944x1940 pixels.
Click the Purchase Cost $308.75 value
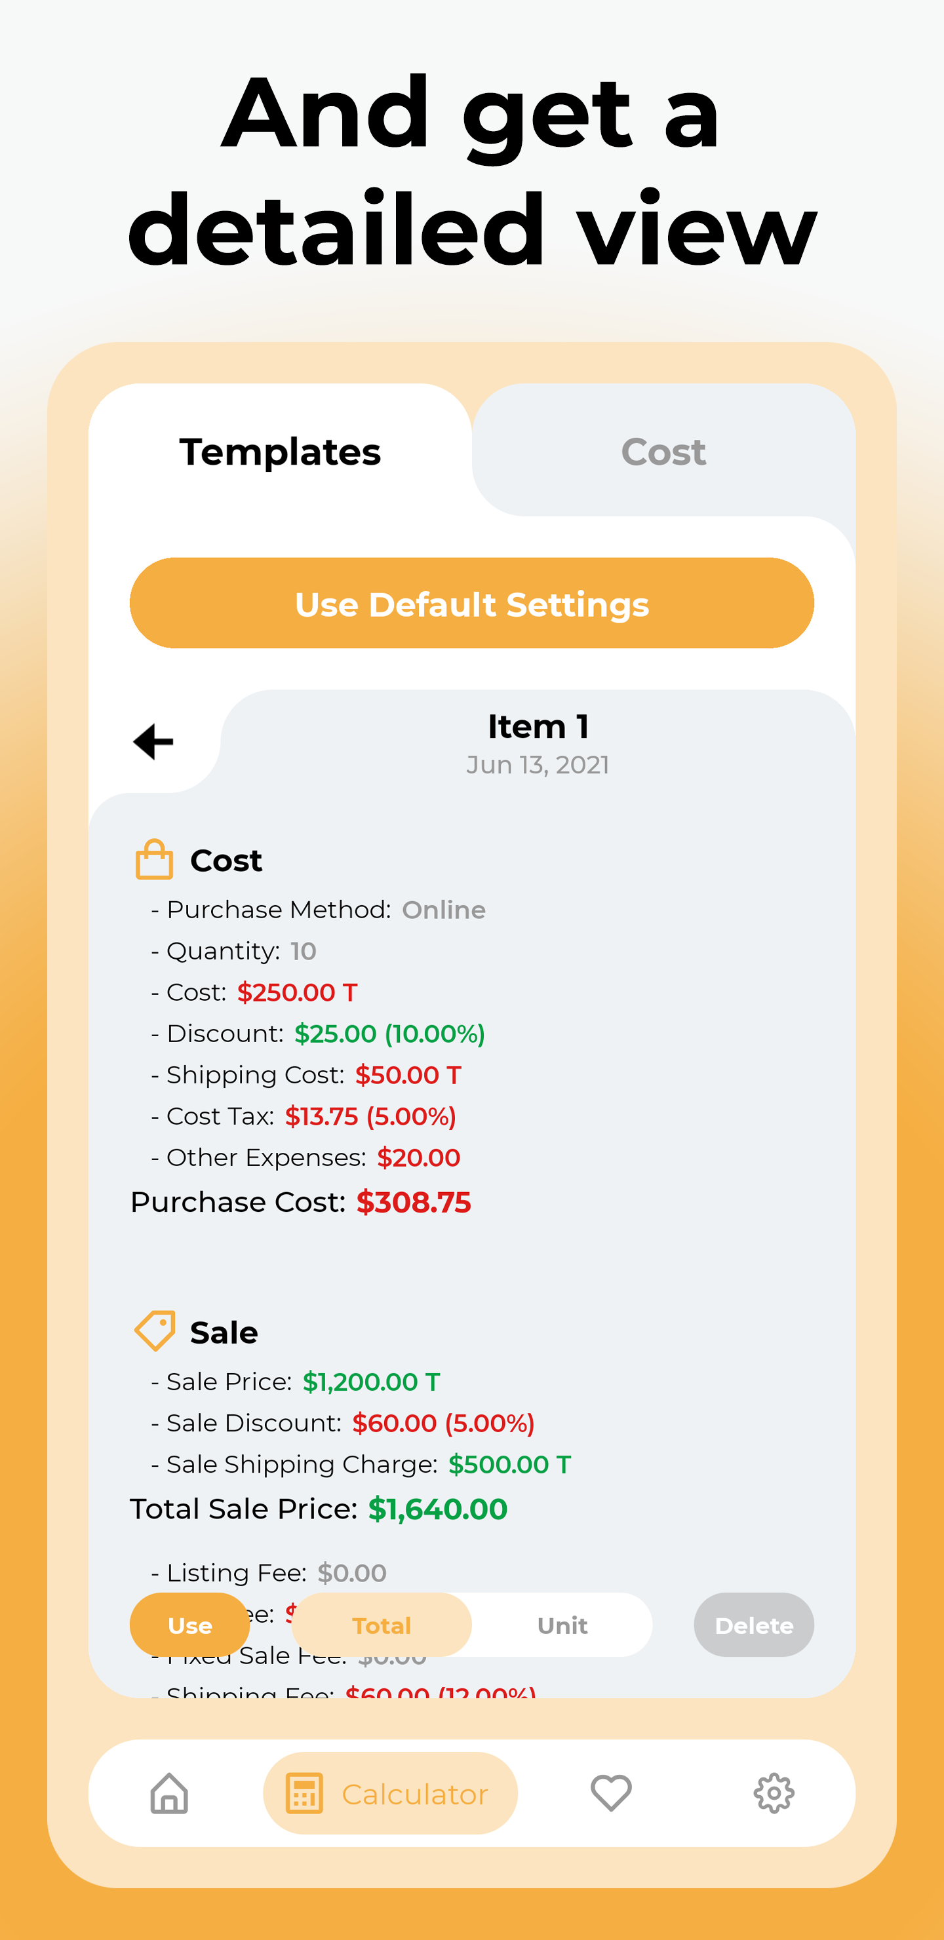tap(413, 1202)
